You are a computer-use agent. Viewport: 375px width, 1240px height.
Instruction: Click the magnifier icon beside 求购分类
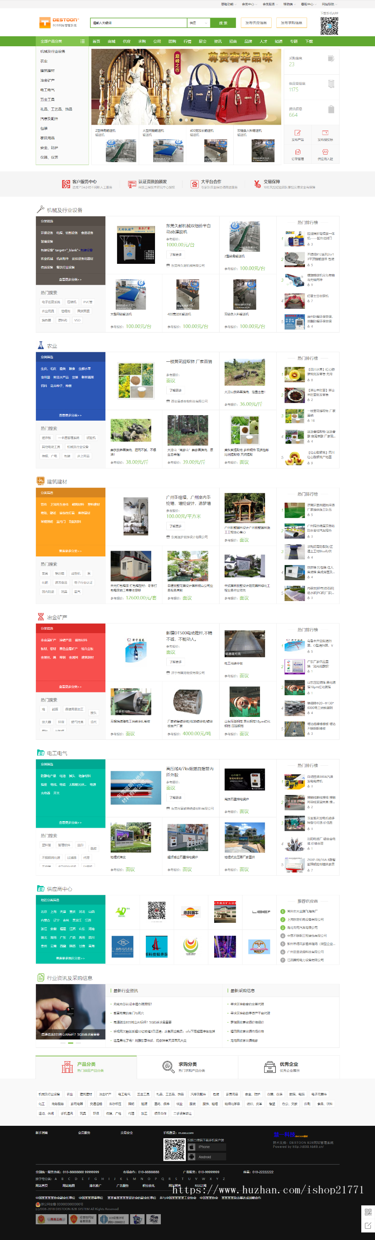(x=168, y=1066)
